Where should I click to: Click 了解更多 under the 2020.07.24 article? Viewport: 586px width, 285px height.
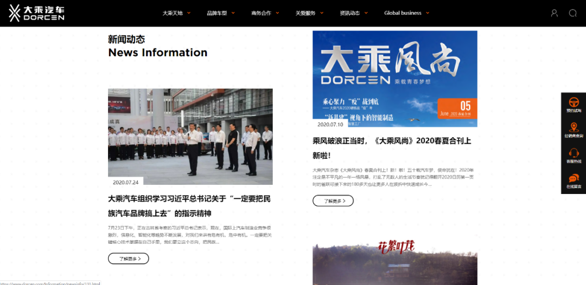(128, 258)
